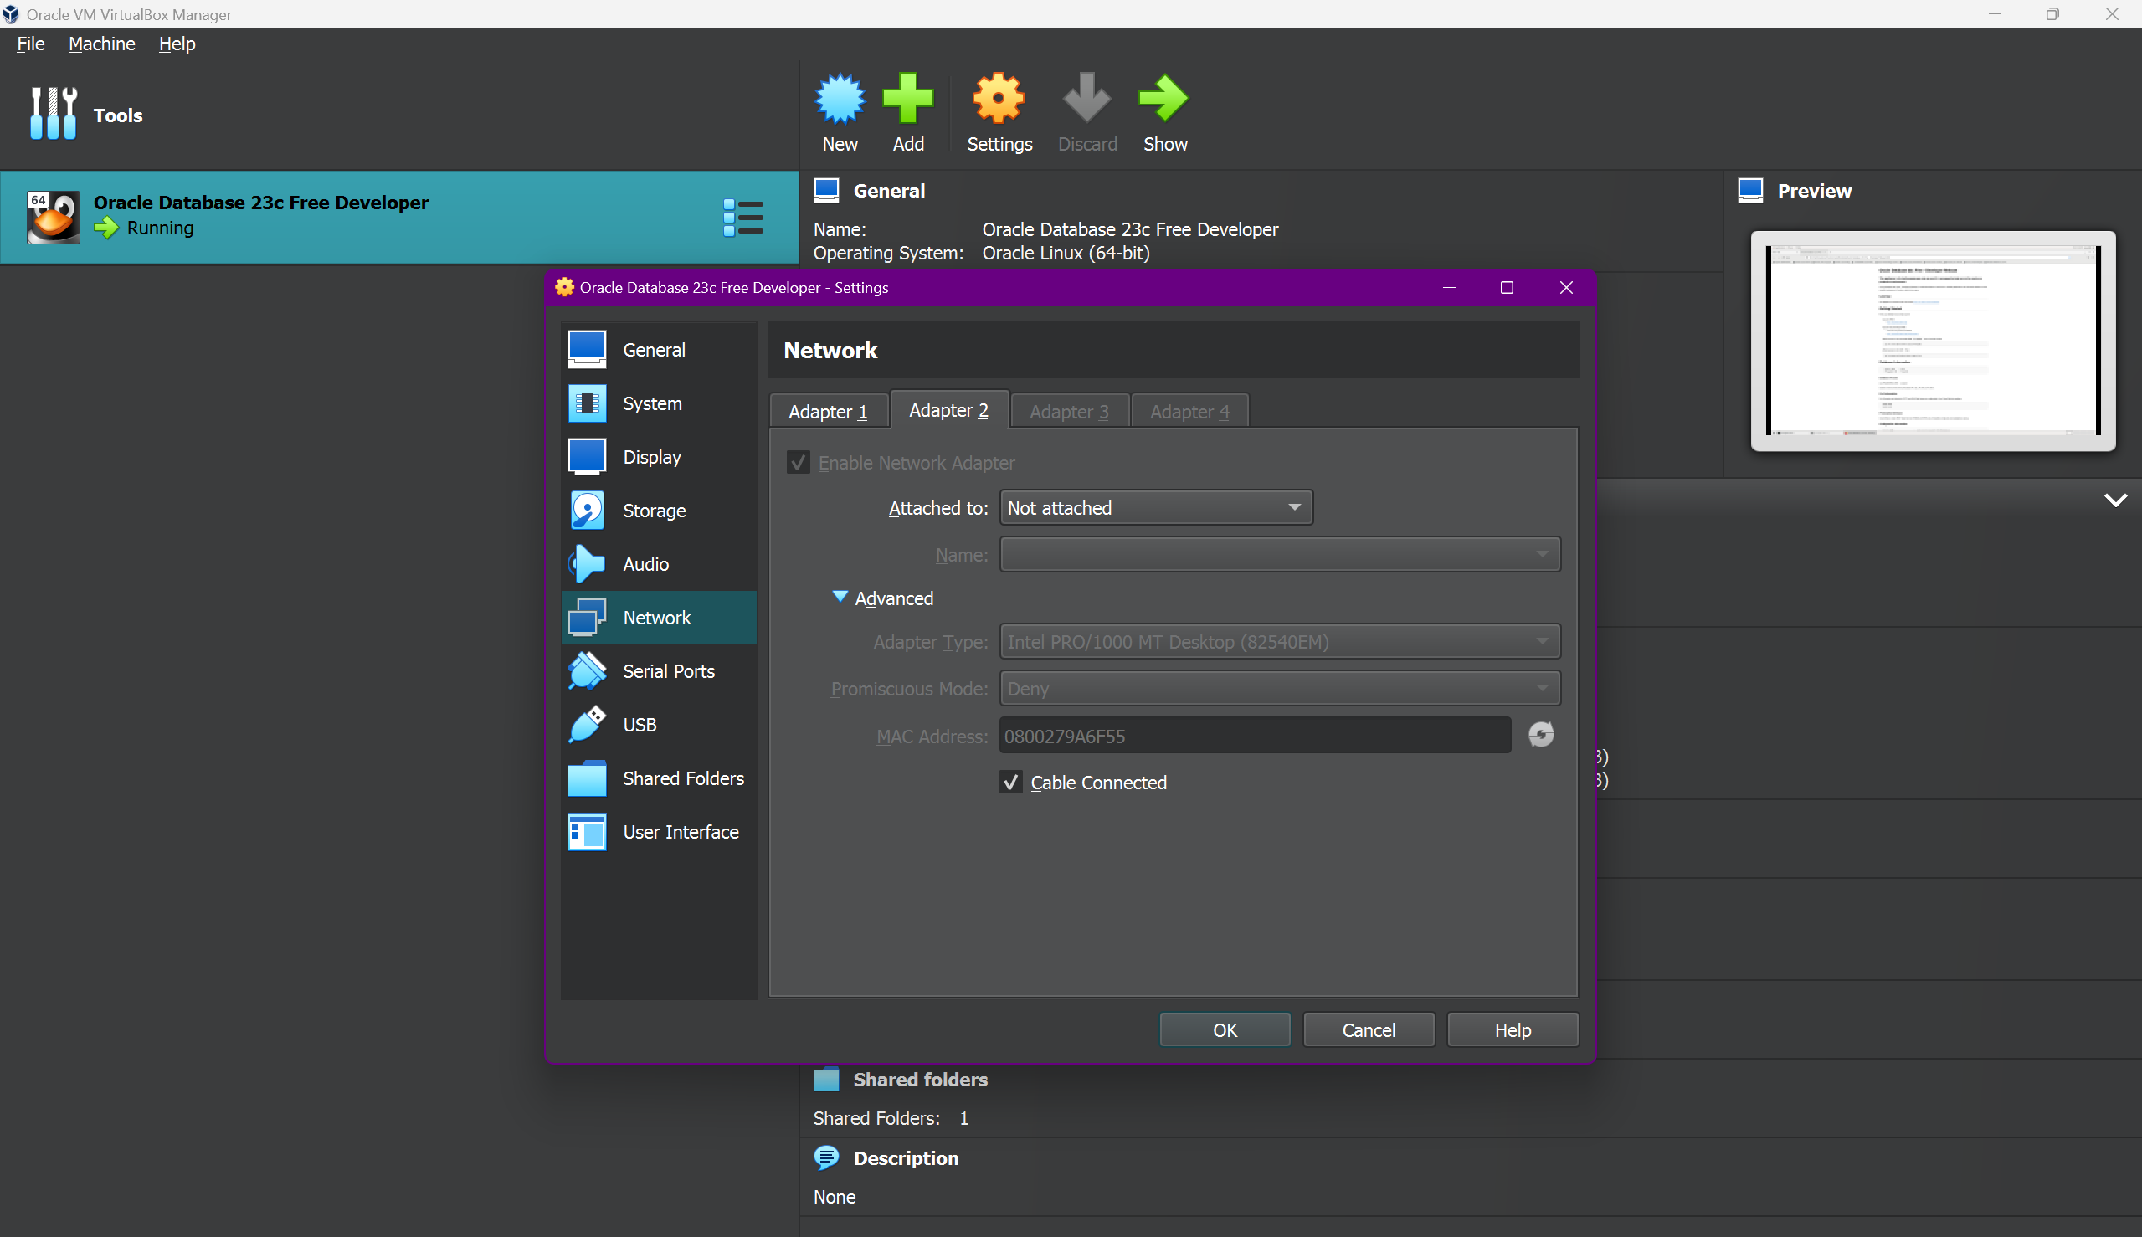This screenshot has width=2142, height=1237.
Task: Select General category in Settings sidebar
Action: [x=659, y=350]
